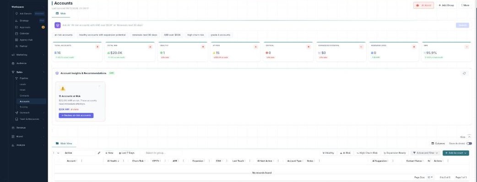Dismiss the 15 Accounts at Risk card
Screen dimensions: 477x182
click(x=99, y=86)
